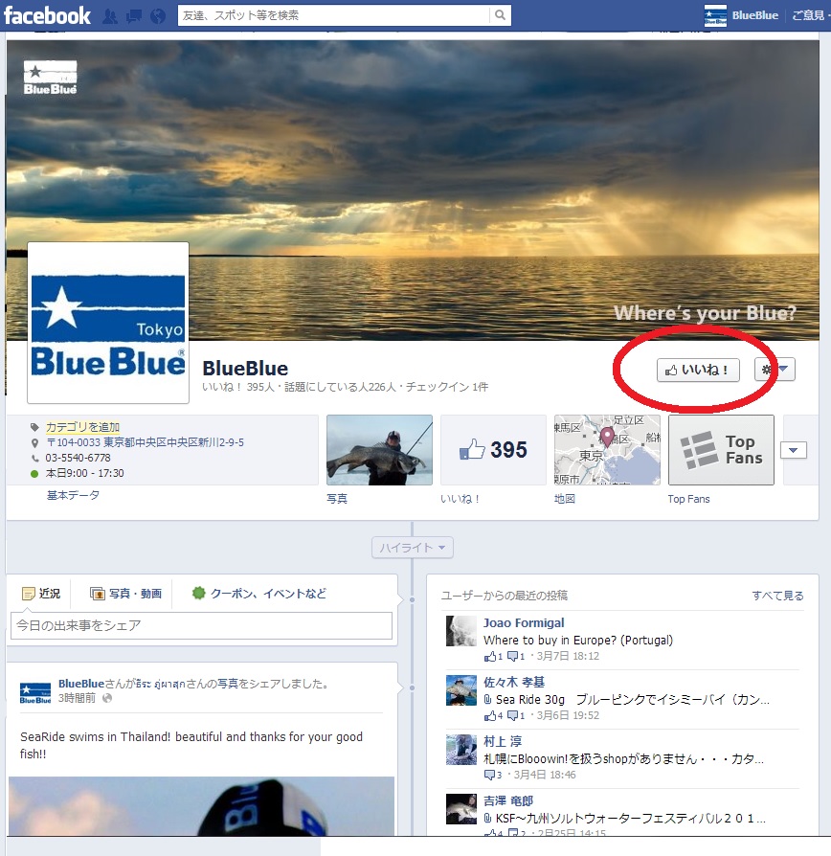Viewport: 831px width, 856px height.
Task: Open the Top Fans app tile
Action: [721, 450]
